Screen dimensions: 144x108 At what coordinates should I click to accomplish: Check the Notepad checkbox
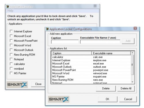click(x=11, y=59)
